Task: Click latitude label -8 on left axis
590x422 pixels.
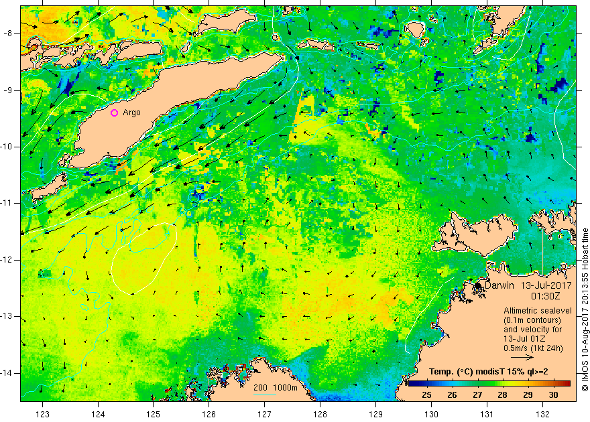Action: tap(8, 33)
